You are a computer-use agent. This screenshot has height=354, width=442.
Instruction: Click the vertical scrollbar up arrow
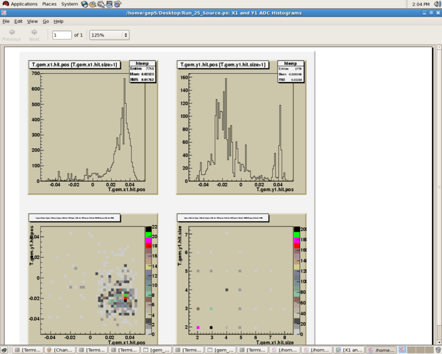point(439,47)
